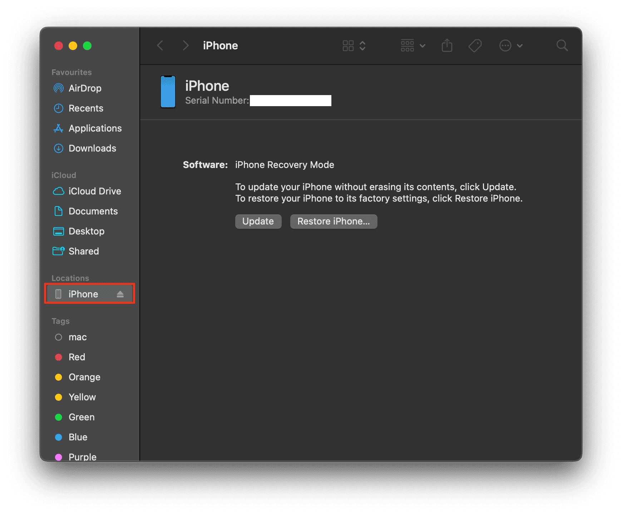The image size is (622, 514).
Task: Click the yellow minimize window button
Action: (x=73, y=46)
